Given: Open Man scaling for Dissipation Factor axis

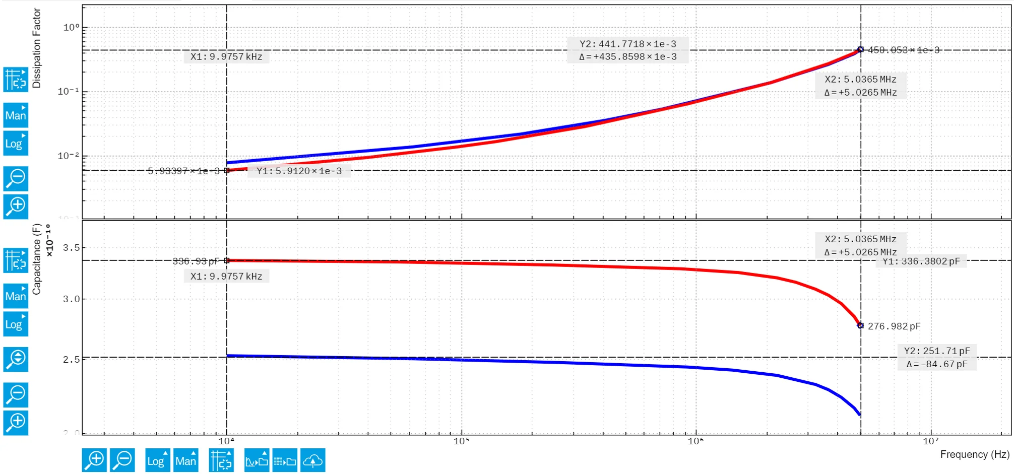Looking at the screenshot, I should 16,115.
